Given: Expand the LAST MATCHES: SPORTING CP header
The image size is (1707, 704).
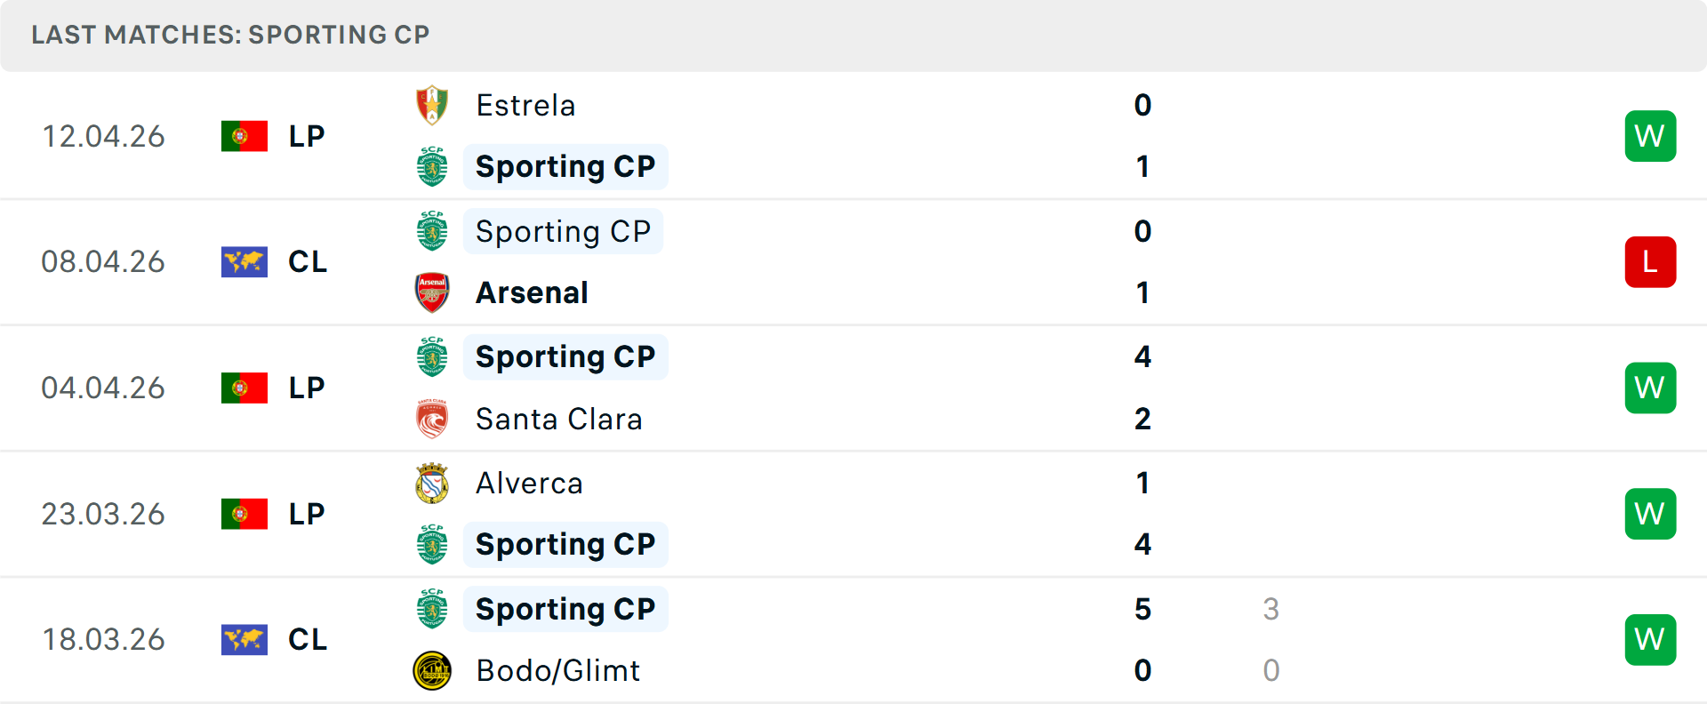Looking at the screenshot, I should click(x=229, y=35).
